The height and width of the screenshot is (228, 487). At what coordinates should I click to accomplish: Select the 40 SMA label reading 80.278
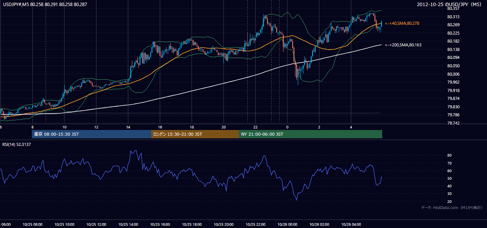click(x=402, y=24)
